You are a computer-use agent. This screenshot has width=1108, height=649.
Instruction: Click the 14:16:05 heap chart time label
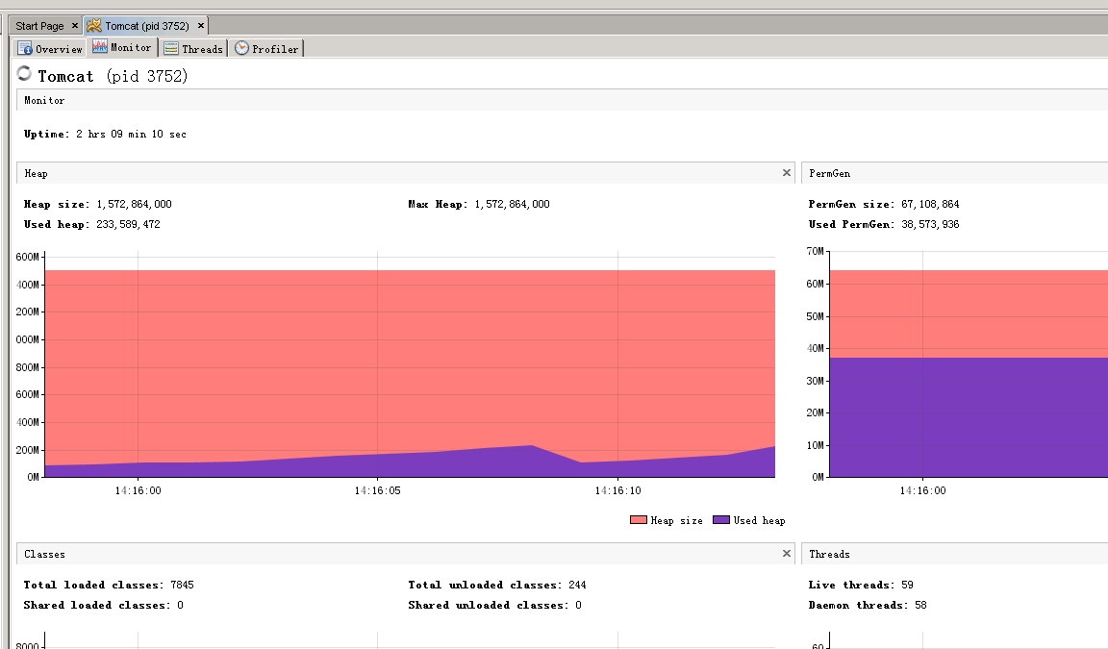click(x=377, y=490)
